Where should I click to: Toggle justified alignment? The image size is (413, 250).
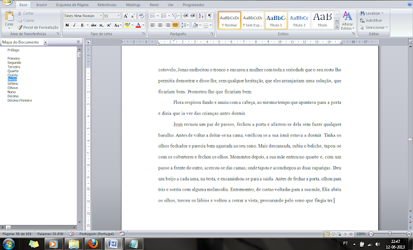tap(175, 25)
